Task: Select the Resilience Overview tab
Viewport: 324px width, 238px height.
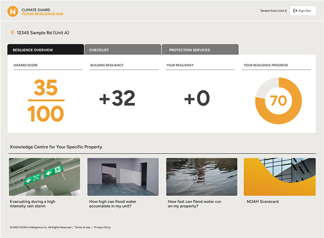Action: (45, 50)
